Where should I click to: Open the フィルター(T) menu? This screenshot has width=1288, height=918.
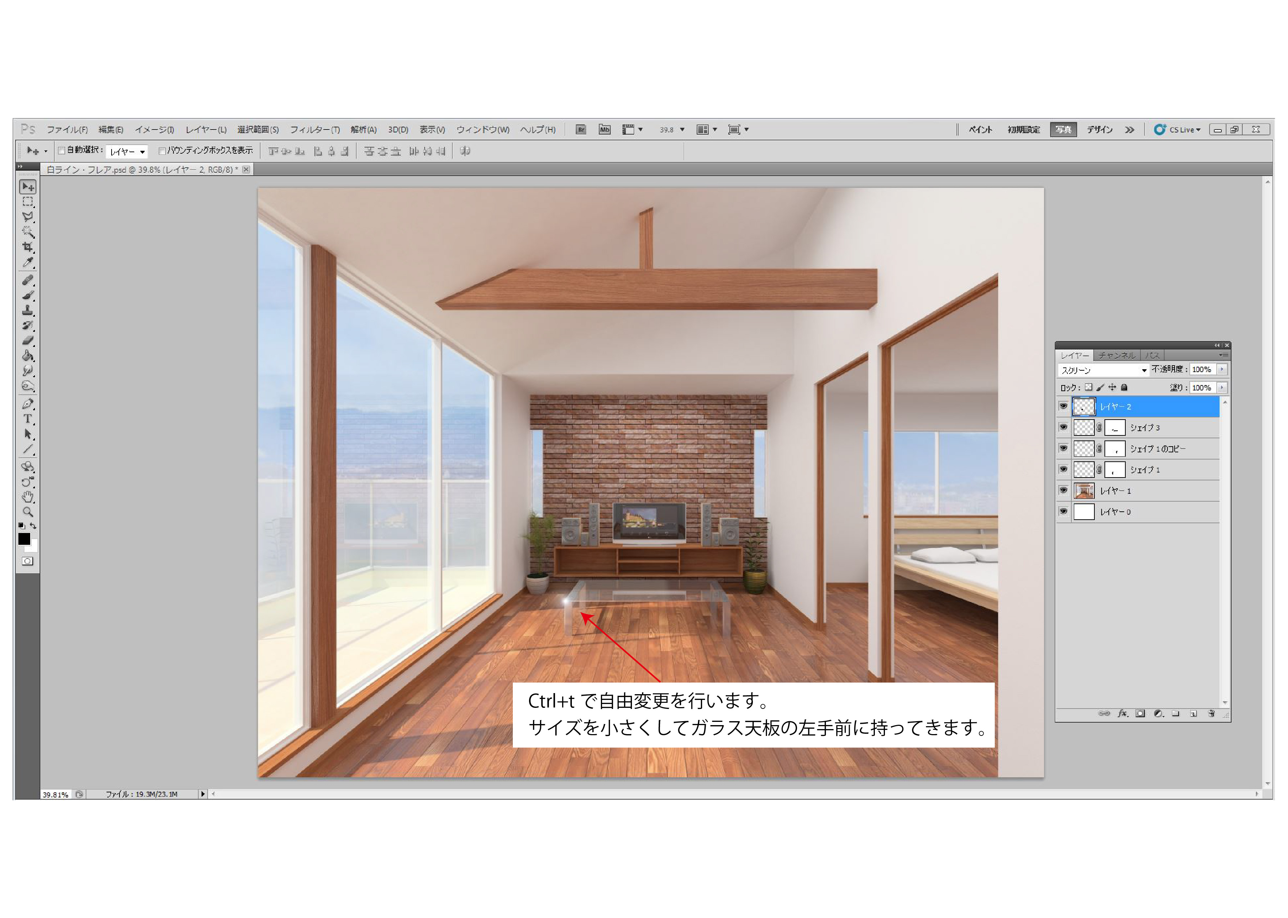(315, 130)
